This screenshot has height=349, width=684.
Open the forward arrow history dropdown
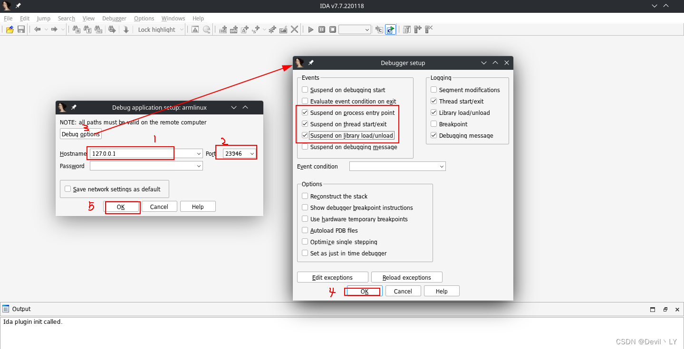point(63,29)
